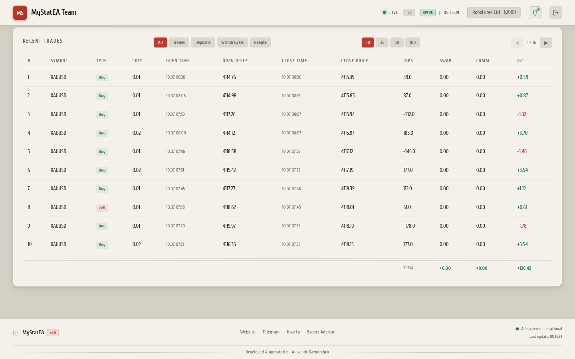Click close price 4115.97
Screen dimensions: 575x359
tap(347, 133)
